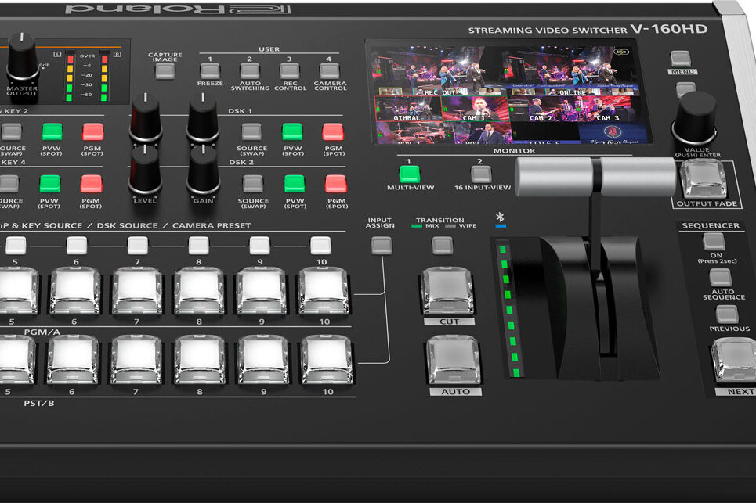The width and height of the screenshot is (756, 503).
Task: Select CAM 1 thumbnail on monitor
Action: coord(475,109)
